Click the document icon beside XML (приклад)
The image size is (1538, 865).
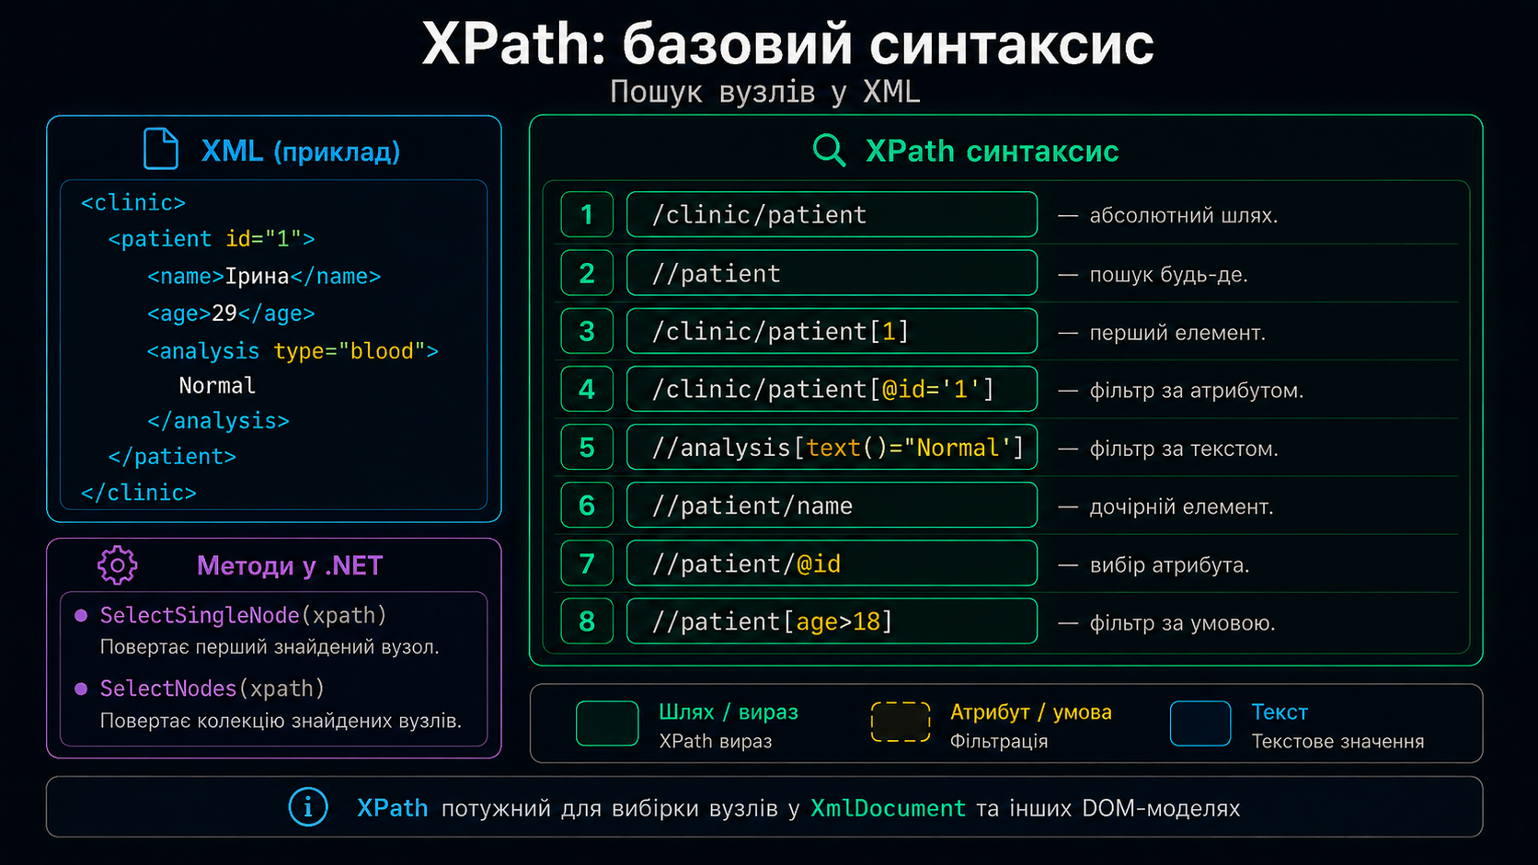coord(161,149)
